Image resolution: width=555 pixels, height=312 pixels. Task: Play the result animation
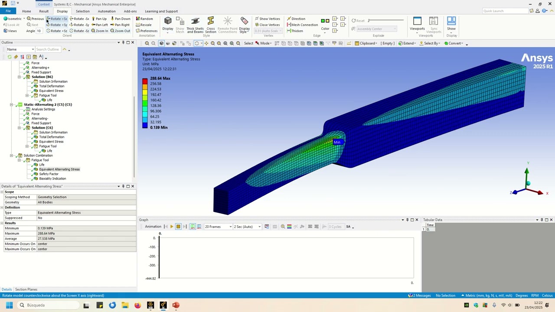172,227
